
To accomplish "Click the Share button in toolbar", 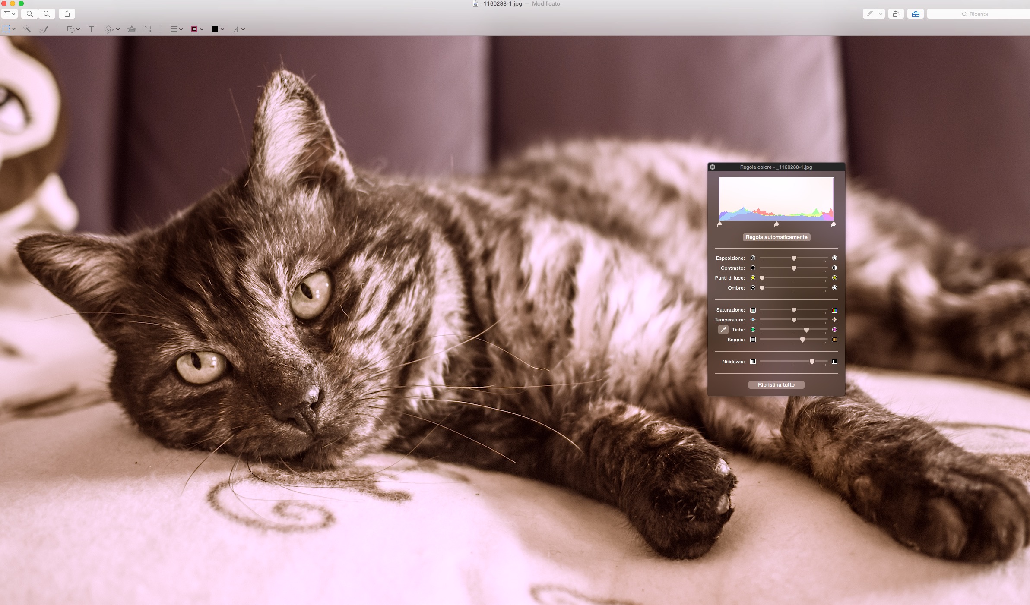I will coord(67,14).
